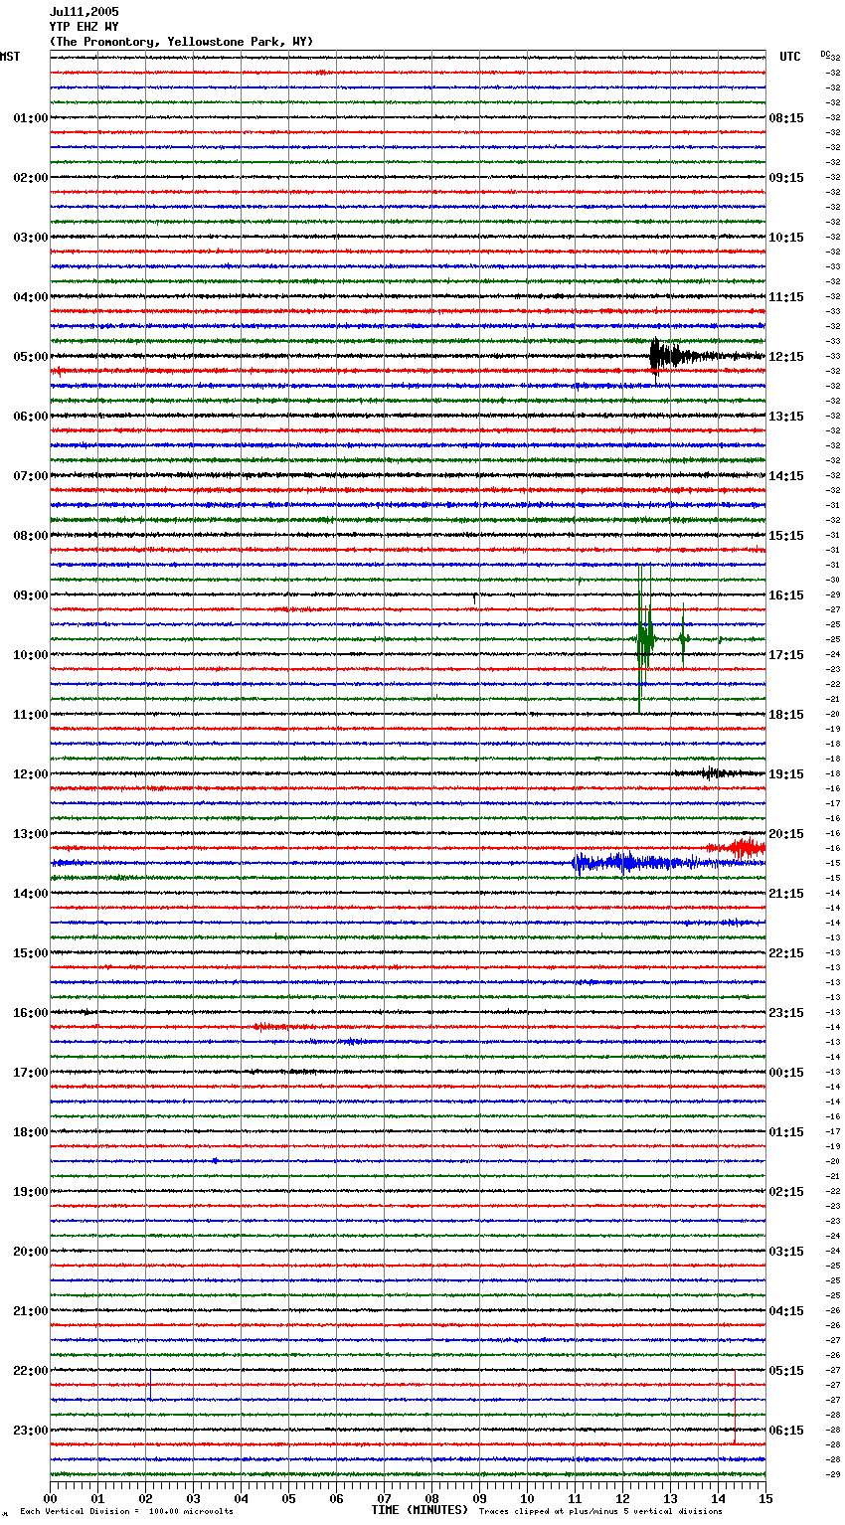
Task: Click the '16:15' UTC time label
Action: point(786,595)
